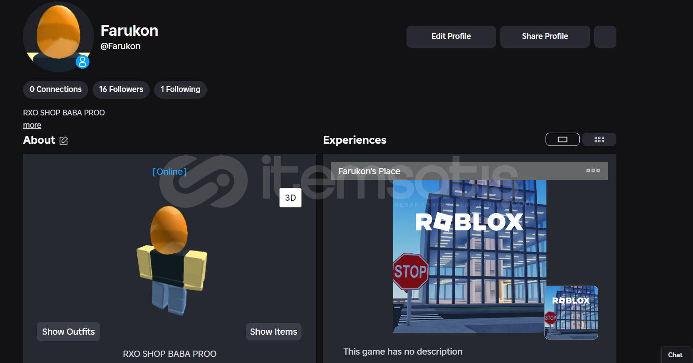Click the Share Profile button
This screenshot has width=693, height=363.
point(545,36)
